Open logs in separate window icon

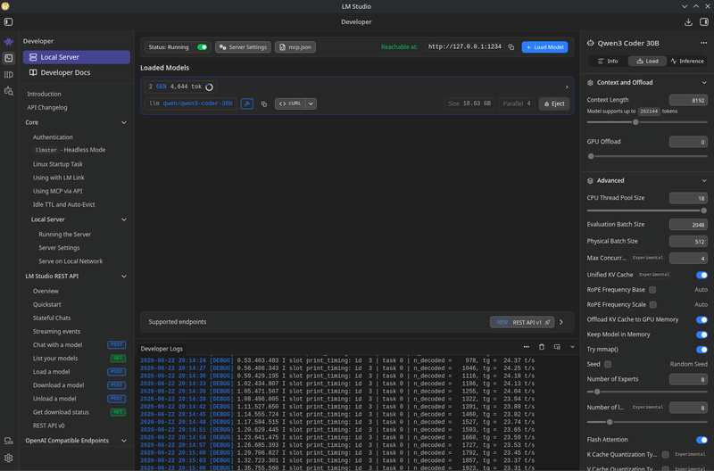(557, 347)
